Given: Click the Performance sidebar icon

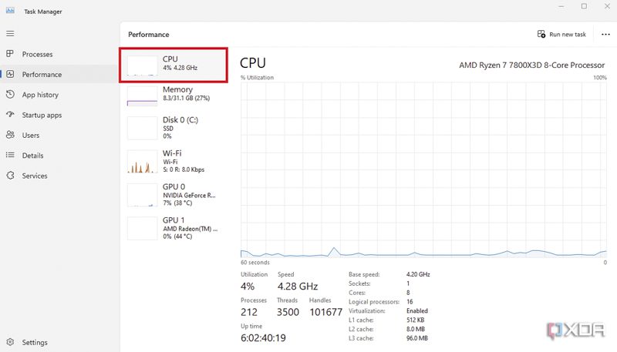Looking at the screenshot, I should click(10, 74).
